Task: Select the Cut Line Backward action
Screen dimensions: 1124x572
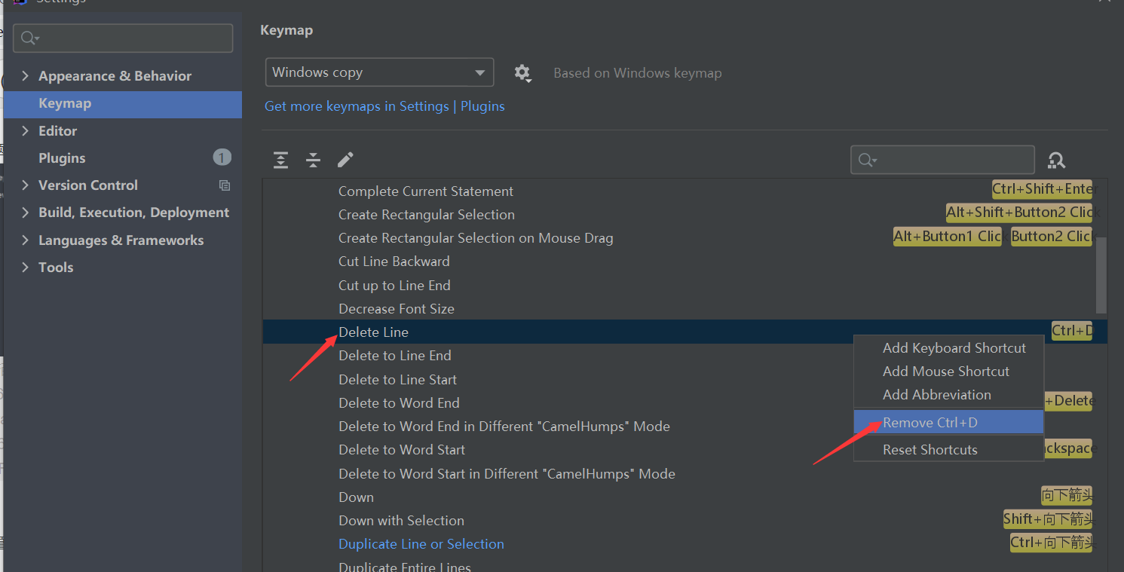Action: click(x=394, y=262)
